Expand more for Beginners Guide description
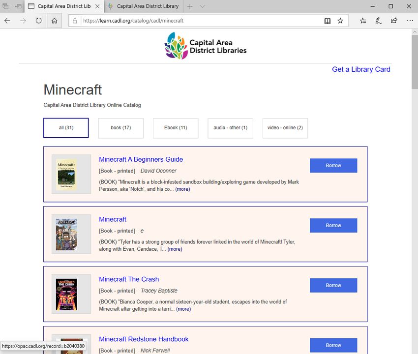418x354 pixels. tap(182, 189)
